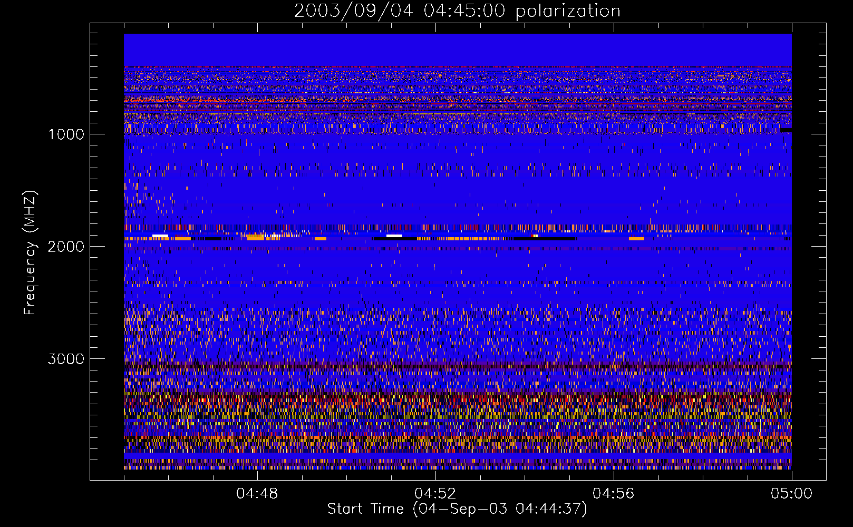The width and height of the screenshot is (853, 527).
Task: Click the '04:48' time tick label
Action: pos(257,494)
